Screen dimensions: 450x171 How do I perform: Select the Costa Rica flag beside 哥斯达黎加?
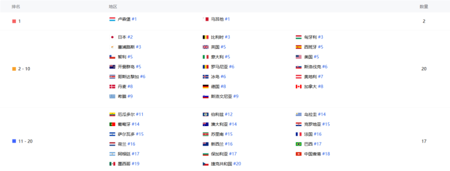112,77
